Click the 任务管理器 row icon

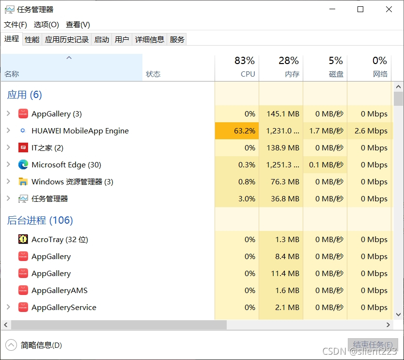point(23,199)
